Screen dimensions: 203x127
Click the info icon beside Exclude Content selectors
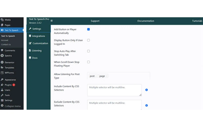(147, 105)
